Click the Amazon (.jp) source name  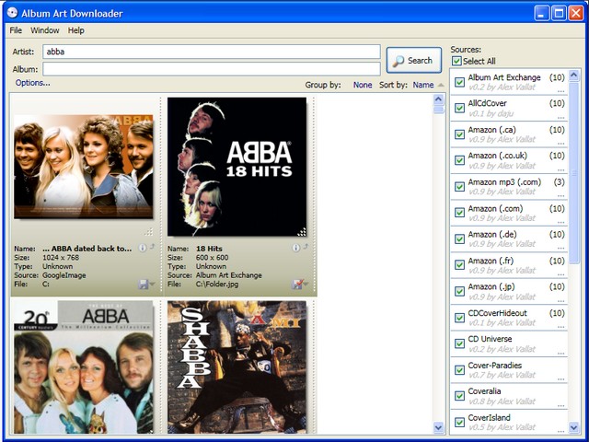point(491,286)
